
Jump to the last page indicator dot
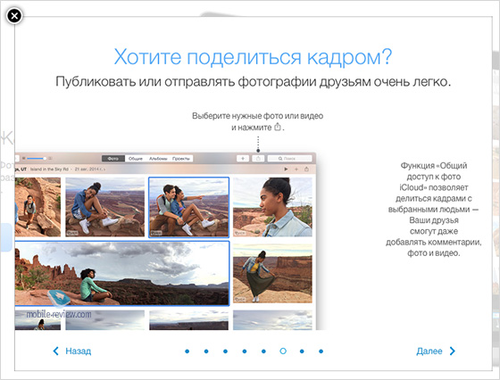click(321, 351)
